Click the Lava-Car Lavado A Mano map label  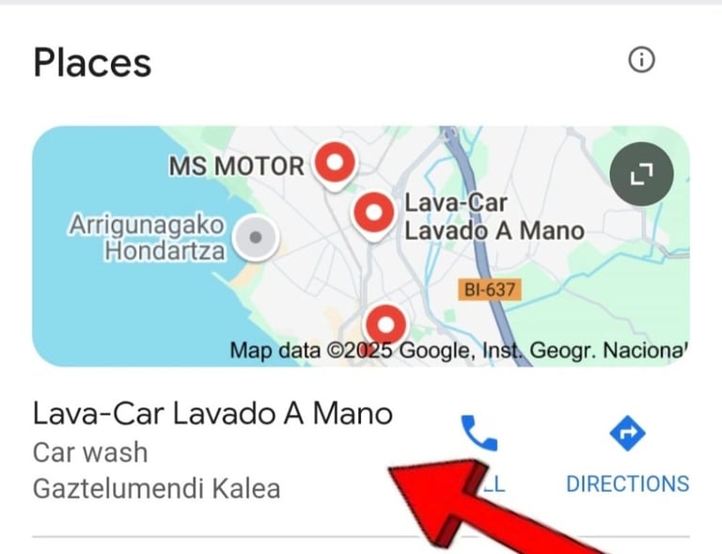coord(494,216)
